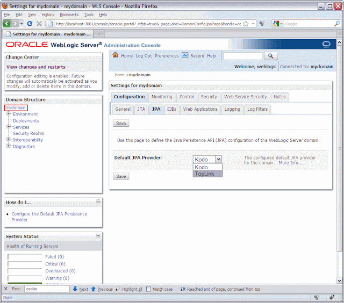Screen dimensions: 344x303
Task: Toggle the Match case checkbox
Action: 148,289
